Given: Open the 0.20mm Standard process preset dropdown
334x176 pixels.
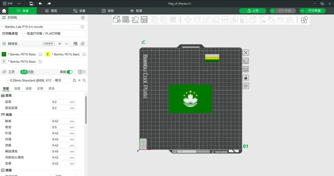Looking at the screenshot, I should pos(38,81).
